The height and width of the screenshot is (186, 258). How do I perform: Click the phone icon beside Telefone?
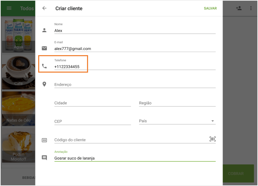pos(44,66)
